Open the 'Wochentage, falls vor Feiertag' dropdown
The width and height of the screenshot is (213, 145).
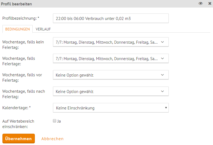111,75
